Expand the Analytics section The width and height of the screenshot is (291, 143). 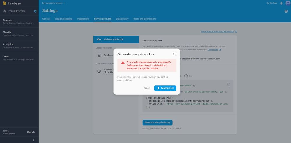[19, 46]
